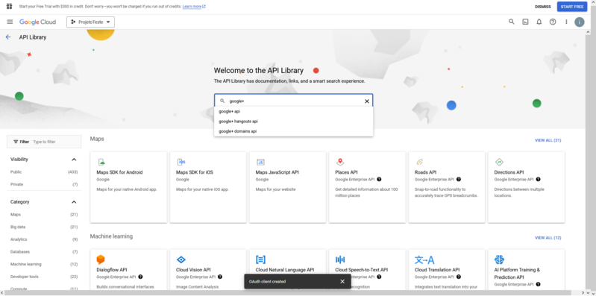The height and width of the screenshot is (296, 596).
Task: View all 12 Machine learning APIs
Action: click(x=548, y=238)
